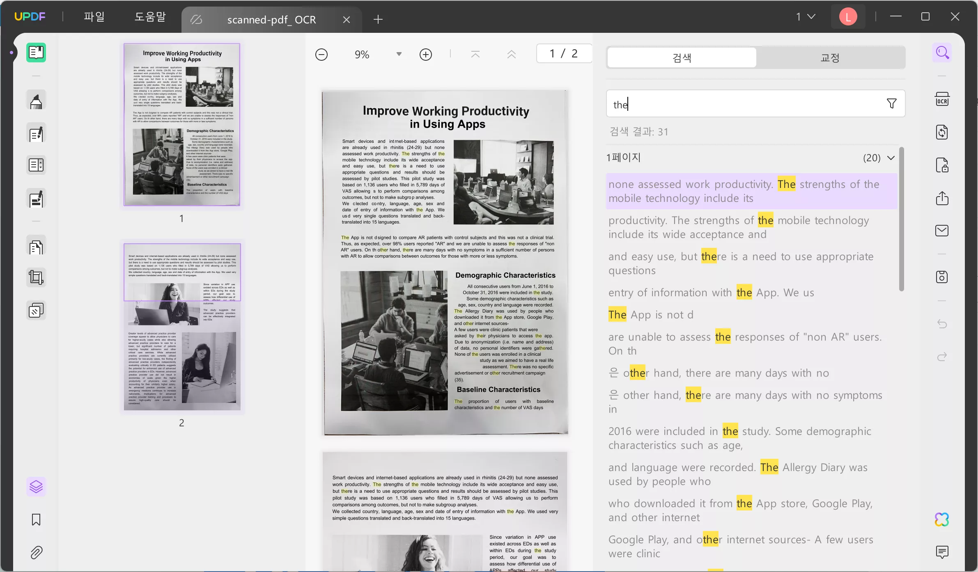The width and height of the screenshot is (978, 572).
Task: Open the 파일 menu
Action: 94,16
